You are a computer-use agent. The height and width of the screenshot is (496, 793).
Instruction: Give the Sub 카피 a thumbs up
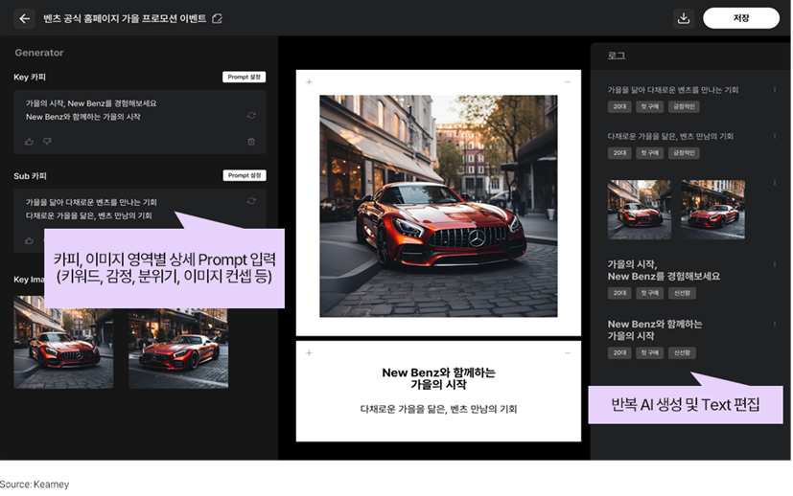click(29, 240)
